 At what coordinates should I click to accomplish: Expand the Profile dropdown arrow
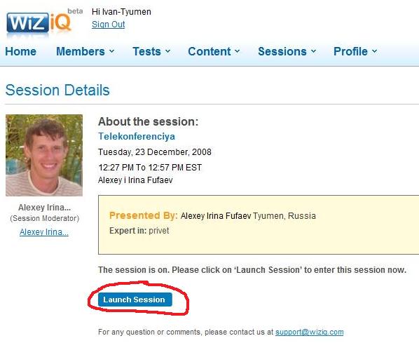coord(375,51)
